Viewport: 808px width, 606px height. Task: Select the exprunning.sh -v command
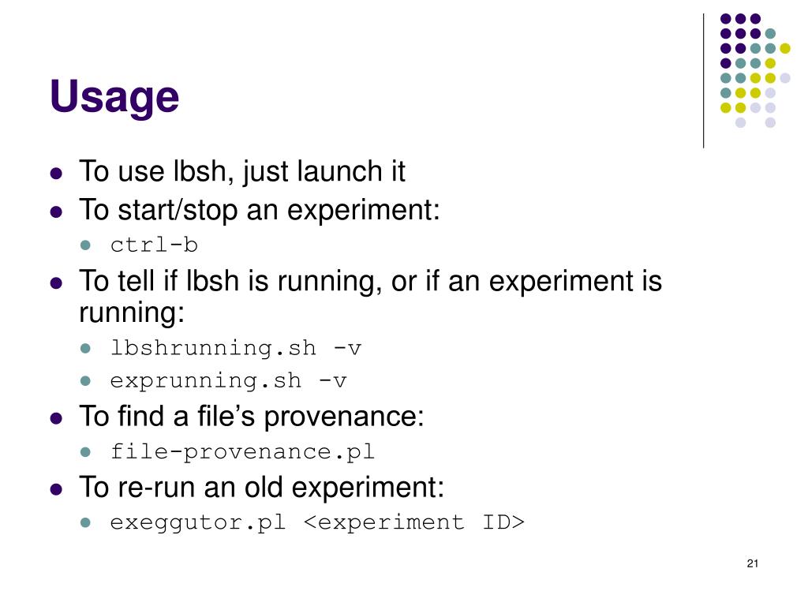228,381
